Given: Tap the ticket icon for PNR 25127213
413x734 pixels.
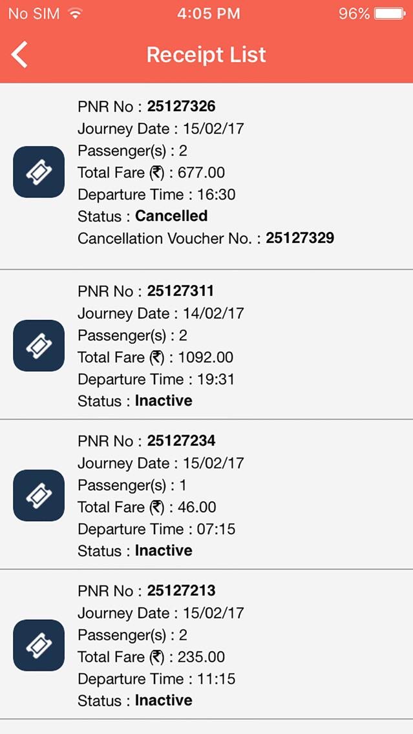Looking at the screenshot, I should click(x=39, y=645).
